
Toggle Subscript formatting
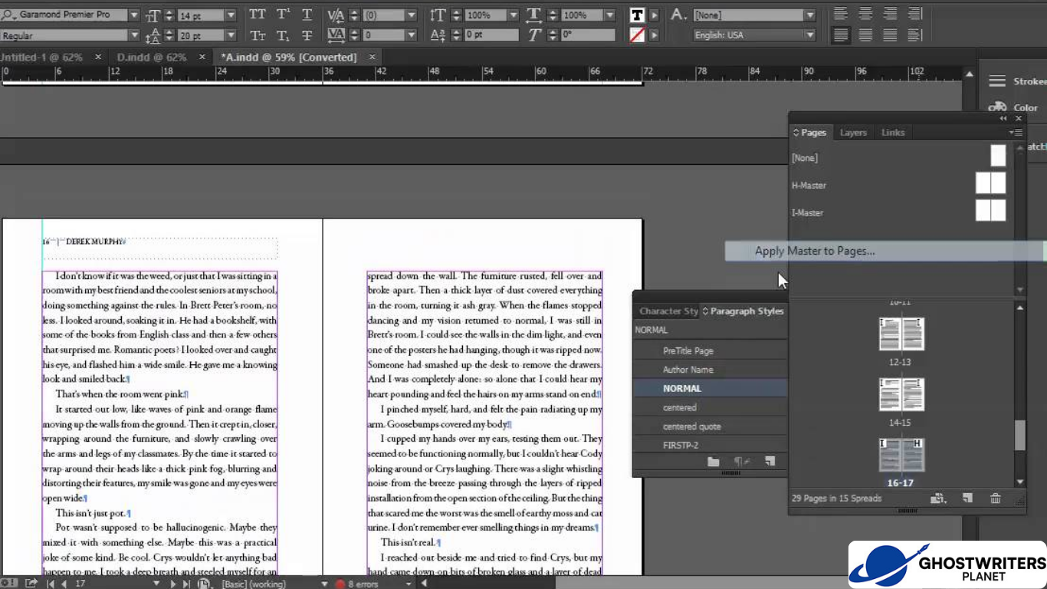tap(283, 35)
